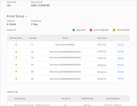Click the send date 07/20/16
The height and width of the screenshot is (106, 137).
point(102,51)
